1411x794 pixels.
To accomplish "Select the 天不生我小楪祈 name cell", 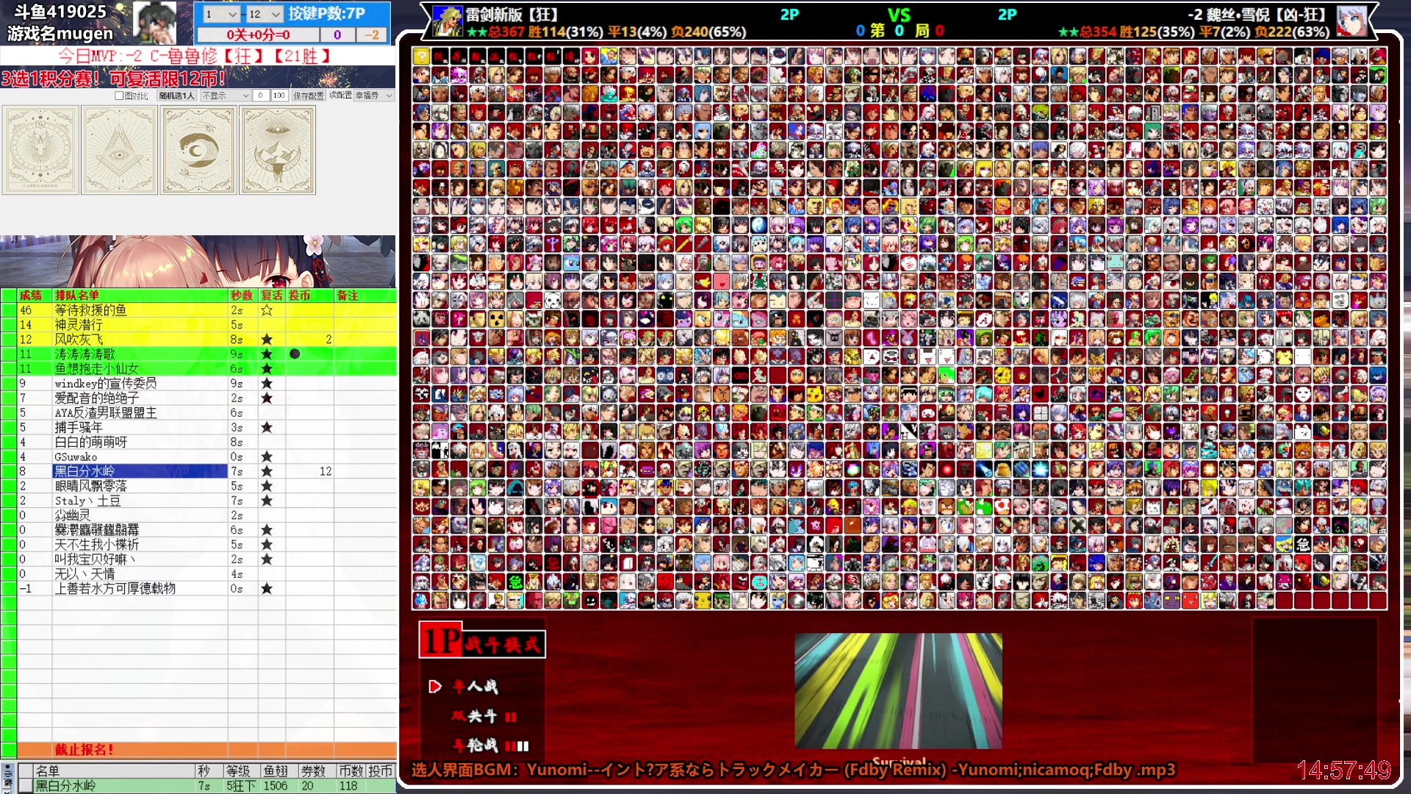I will pos(140,545).
